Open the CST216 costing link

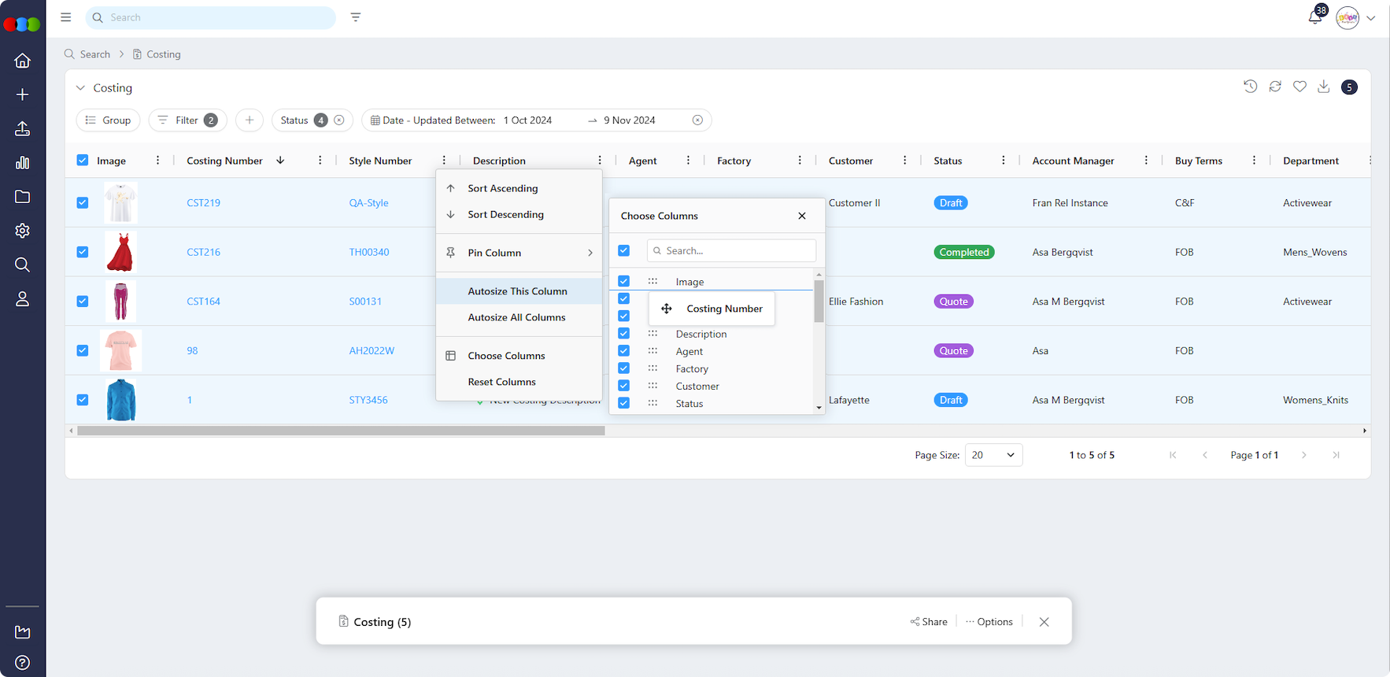pyautogui.click(x=203, y=252)
